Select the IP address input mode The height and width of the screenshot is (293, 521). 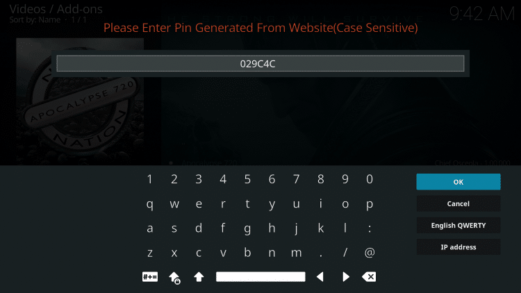coord(458,246)
